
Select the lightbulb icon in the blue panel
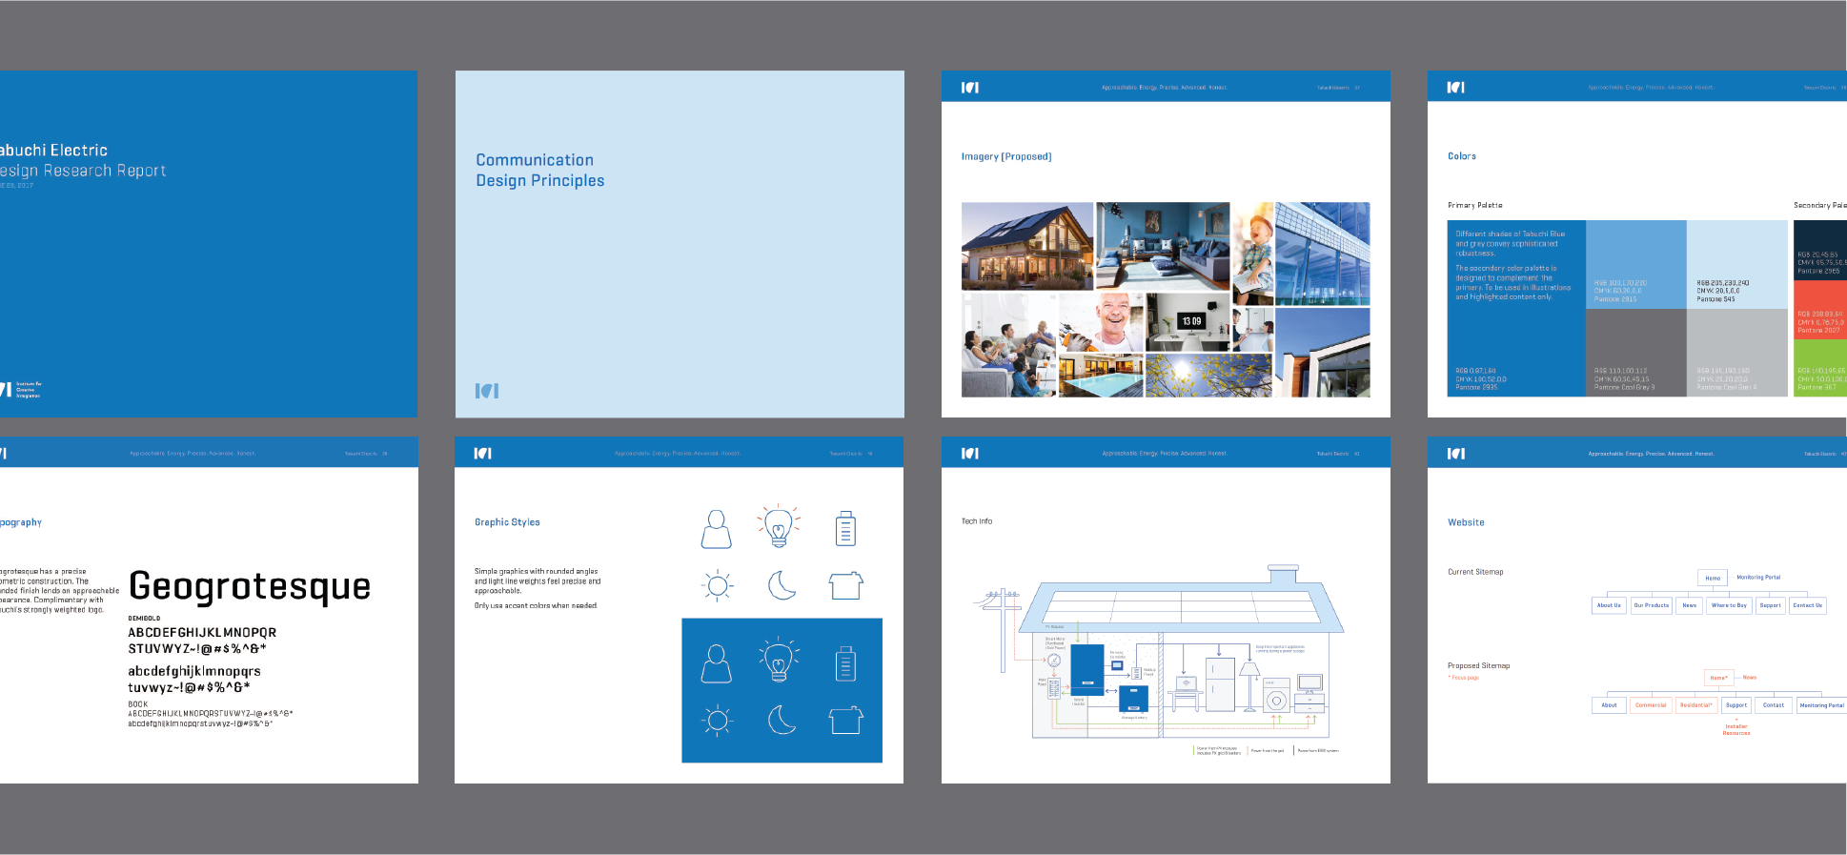[x=779, y=660]
